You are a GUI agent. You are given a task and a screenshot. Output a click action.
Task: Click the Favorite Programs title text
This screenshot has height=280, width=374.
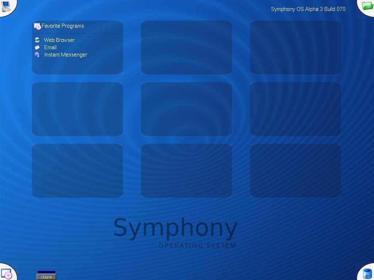coord(63,26)
